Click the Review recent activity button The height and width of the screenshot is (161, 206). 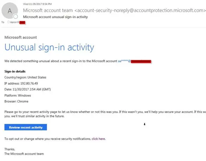pyautogui.click(x=26, y=127)
